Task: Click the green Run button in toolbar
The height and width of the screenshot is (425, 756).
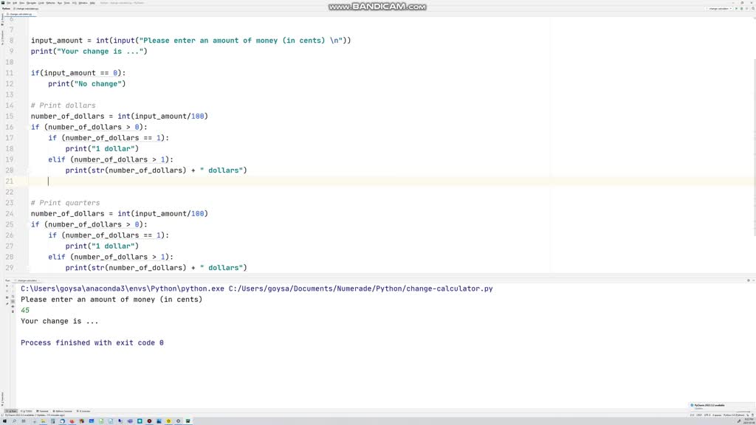Action: [x=736, y=8]
